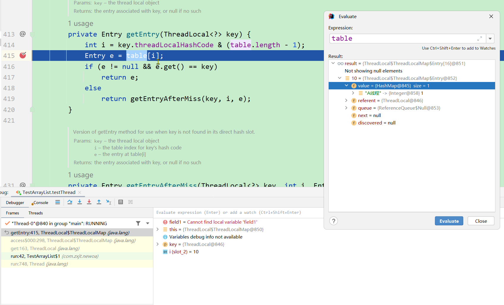Open the Threads tab
This screenshot has width=504, height=305.
click(36, 213)
